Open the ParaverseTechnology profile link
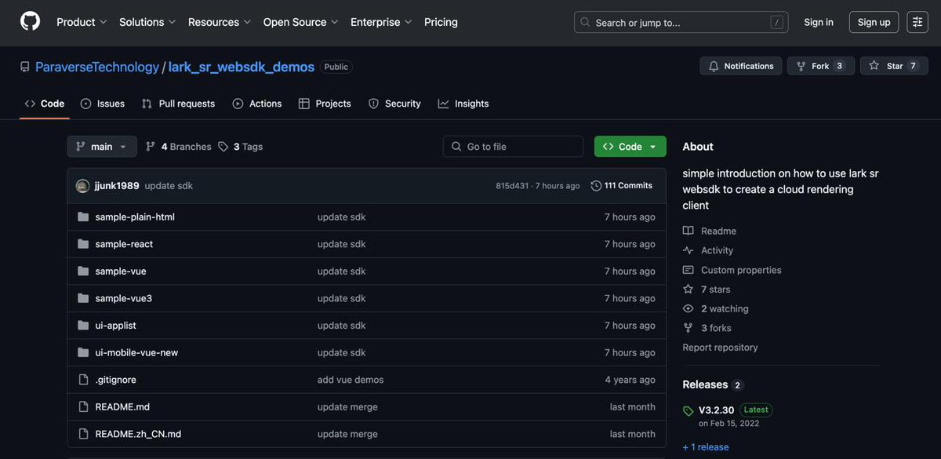The width and height of the screenshot is (941, 459). [96, 66]
